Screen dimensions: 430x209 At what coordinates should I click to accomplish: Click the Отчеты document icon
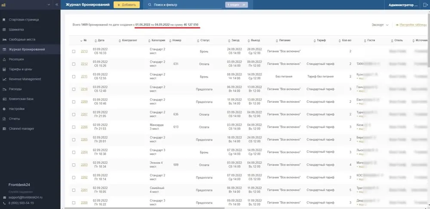pos(4,119)
